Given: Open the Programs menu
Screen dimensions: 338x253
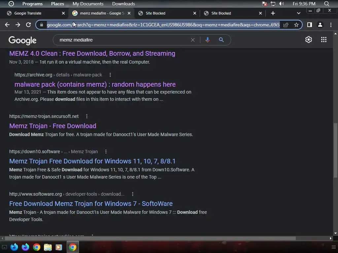Looking at the screenshot, I should click(32, 4).
